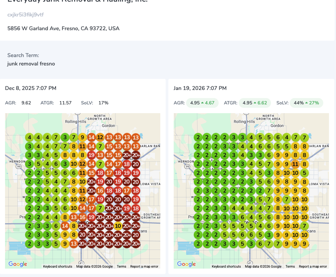336x277 pixels.
Task: Select the Dec 8, 2025 scan header
Action: [31, 88]
